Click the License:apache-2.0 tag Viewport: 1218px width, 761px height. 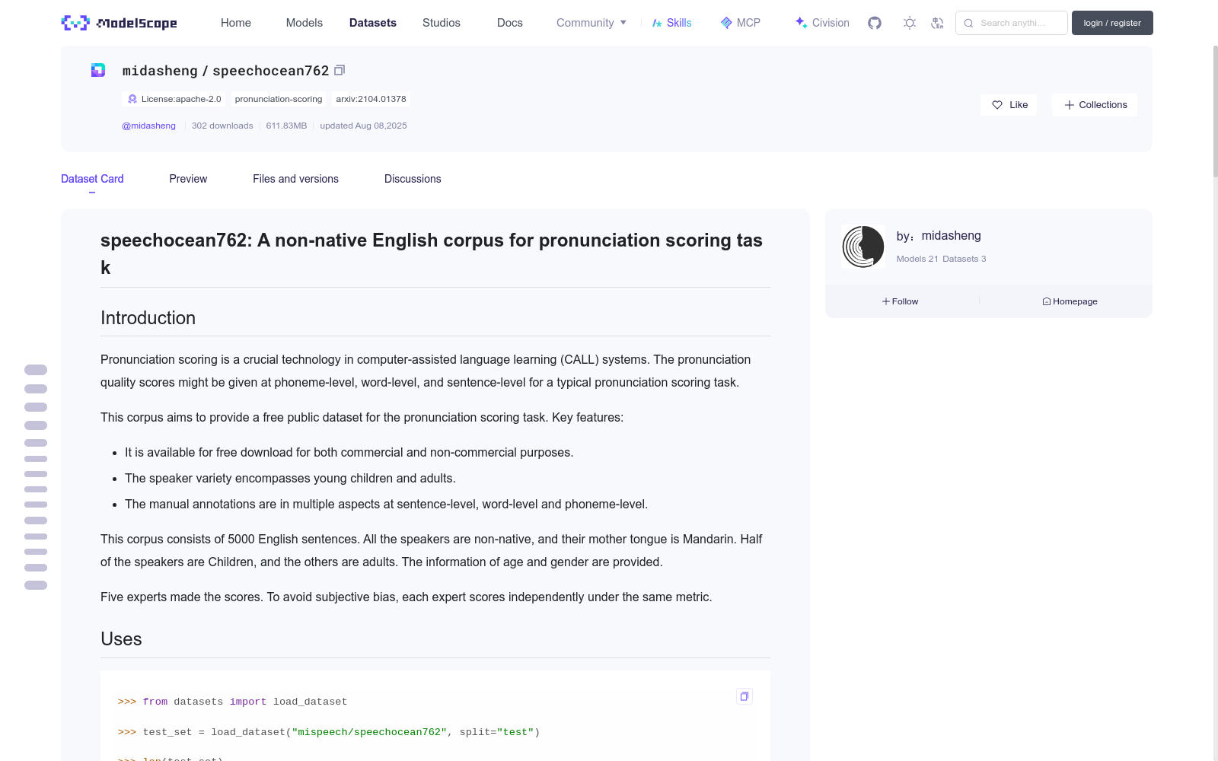coord(174,99)
